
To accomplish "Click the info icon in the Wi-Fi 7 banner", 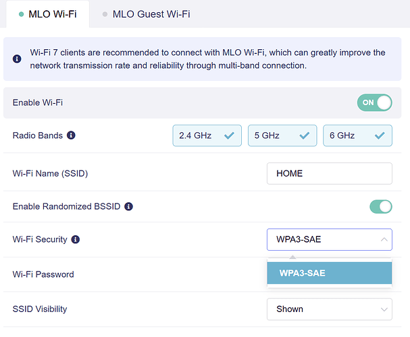I will [17, 59].
